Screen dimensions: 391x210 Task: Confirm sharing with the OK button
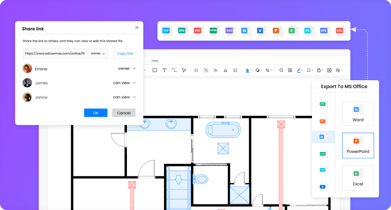pyautogui.click(x=96, y=113)
